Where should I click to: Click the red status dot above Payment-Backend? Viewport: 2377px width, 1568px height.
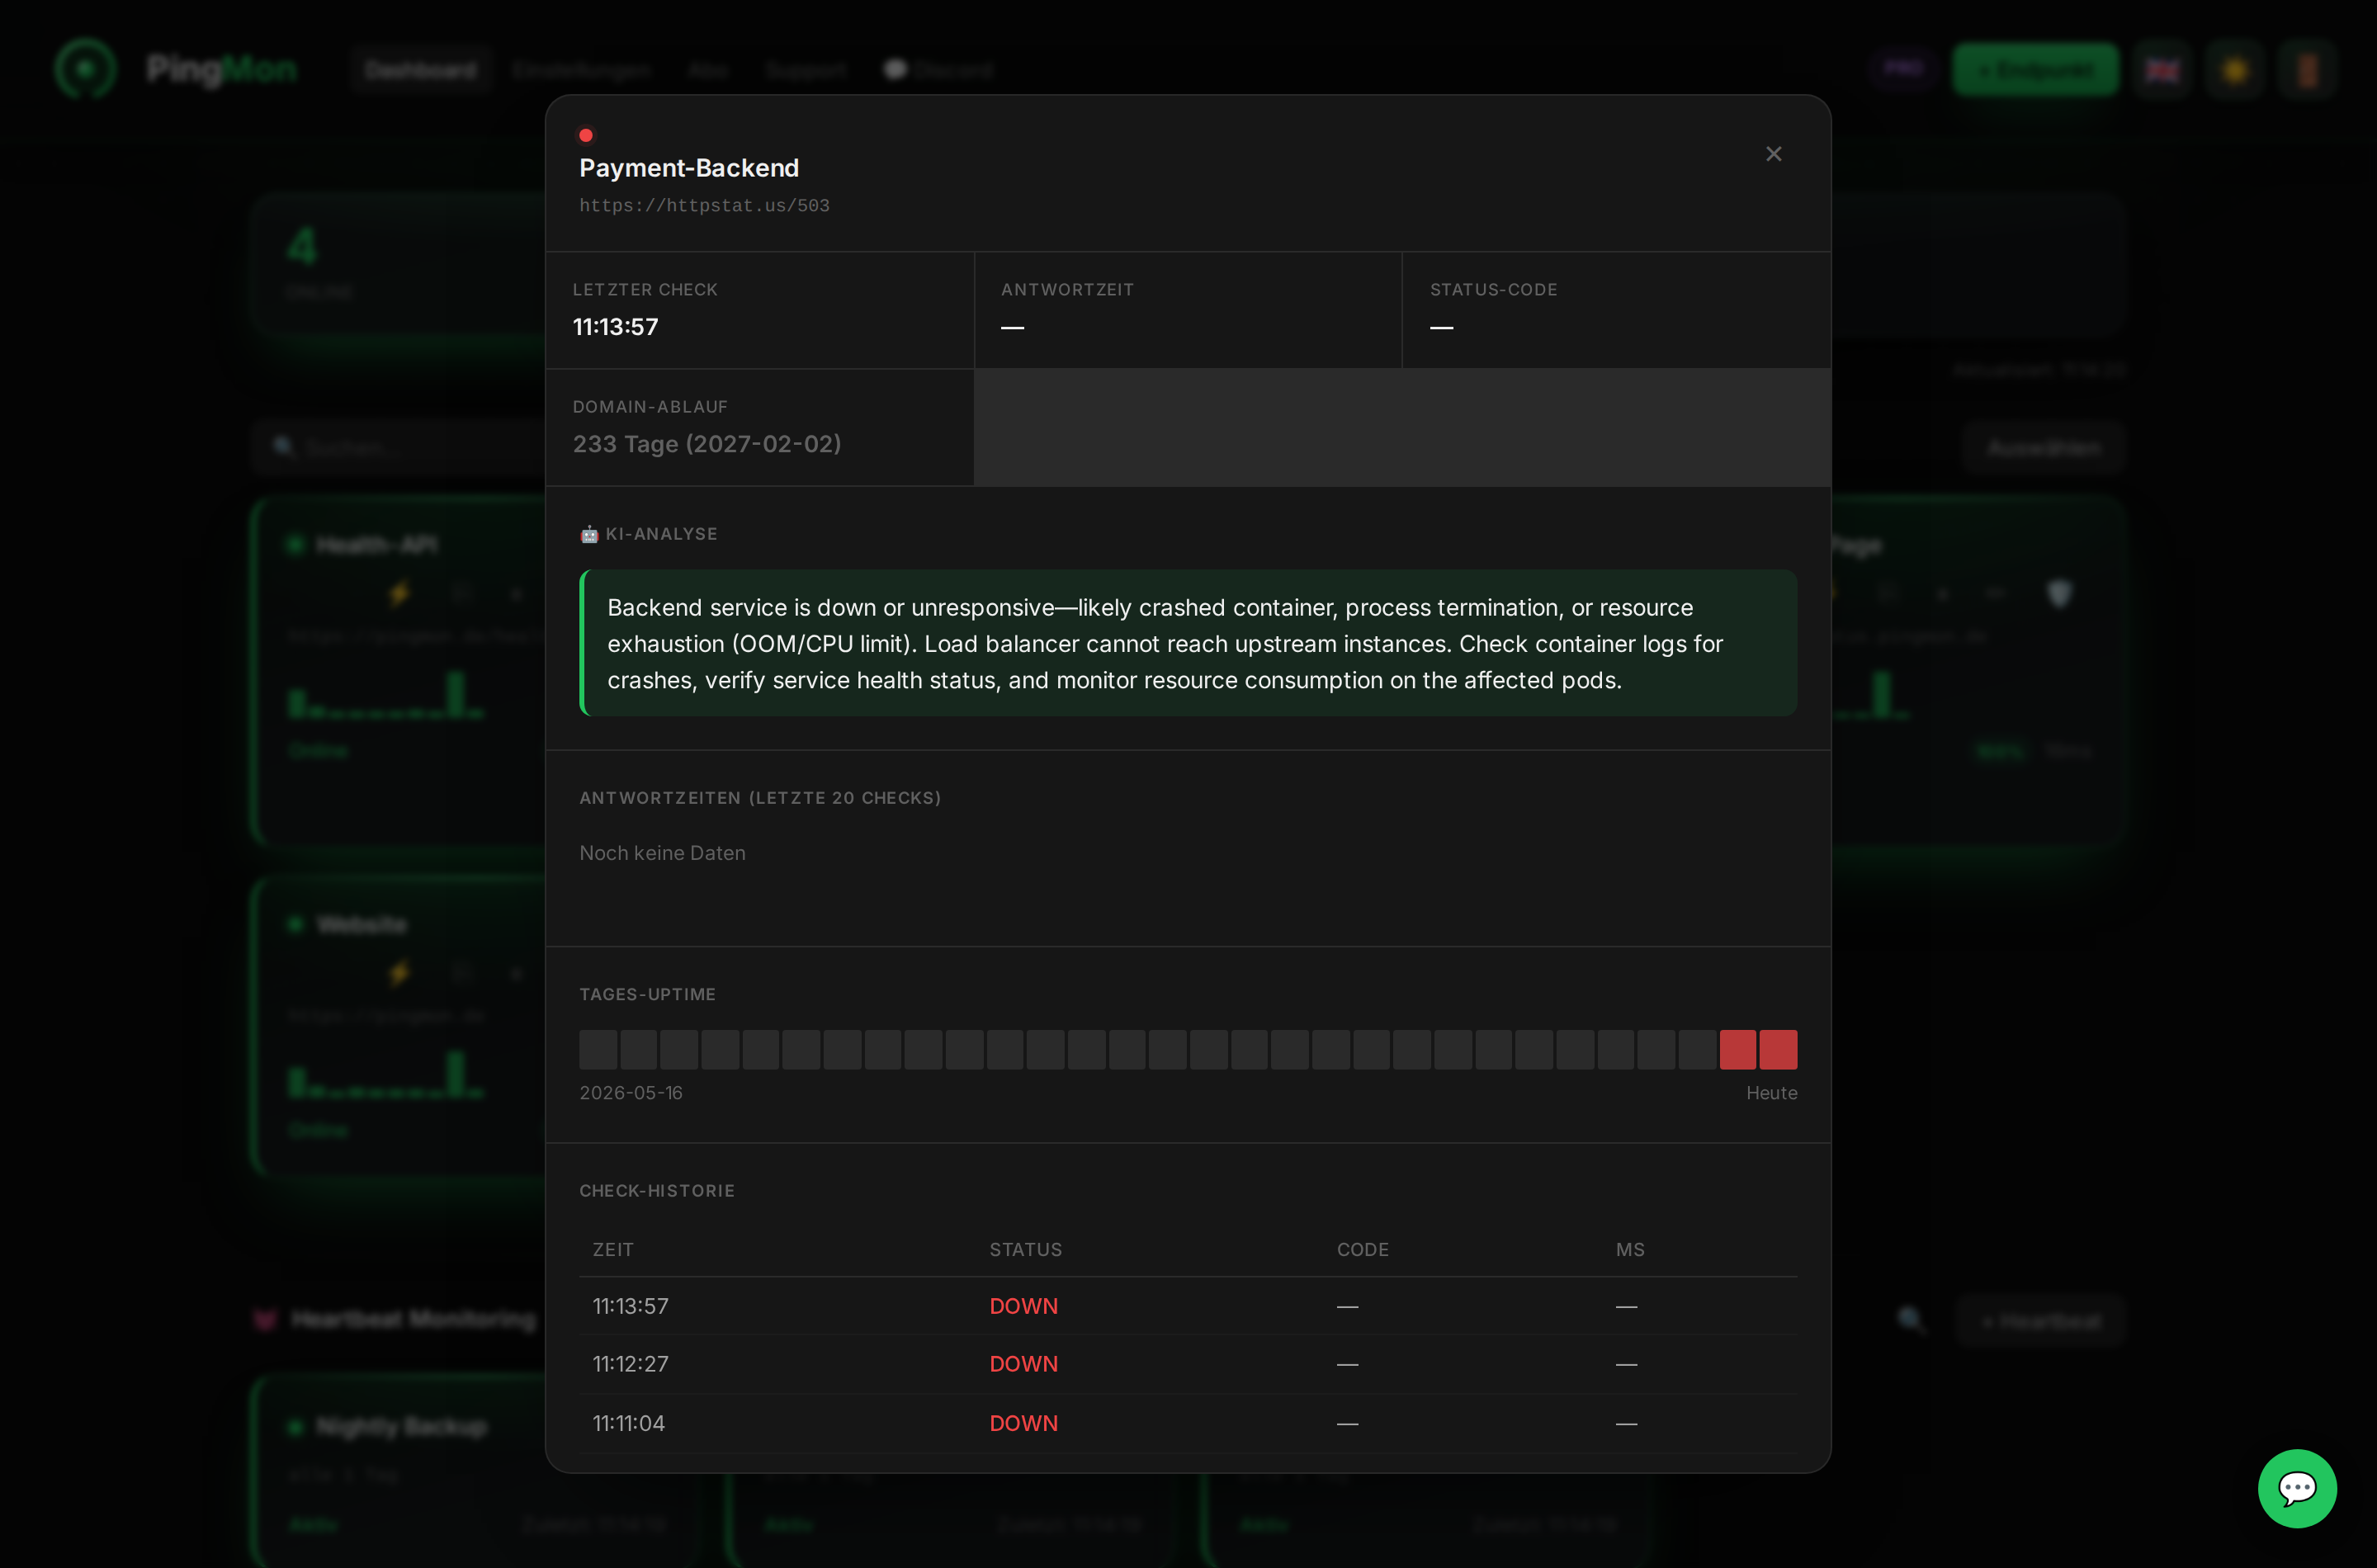[586, 135]
